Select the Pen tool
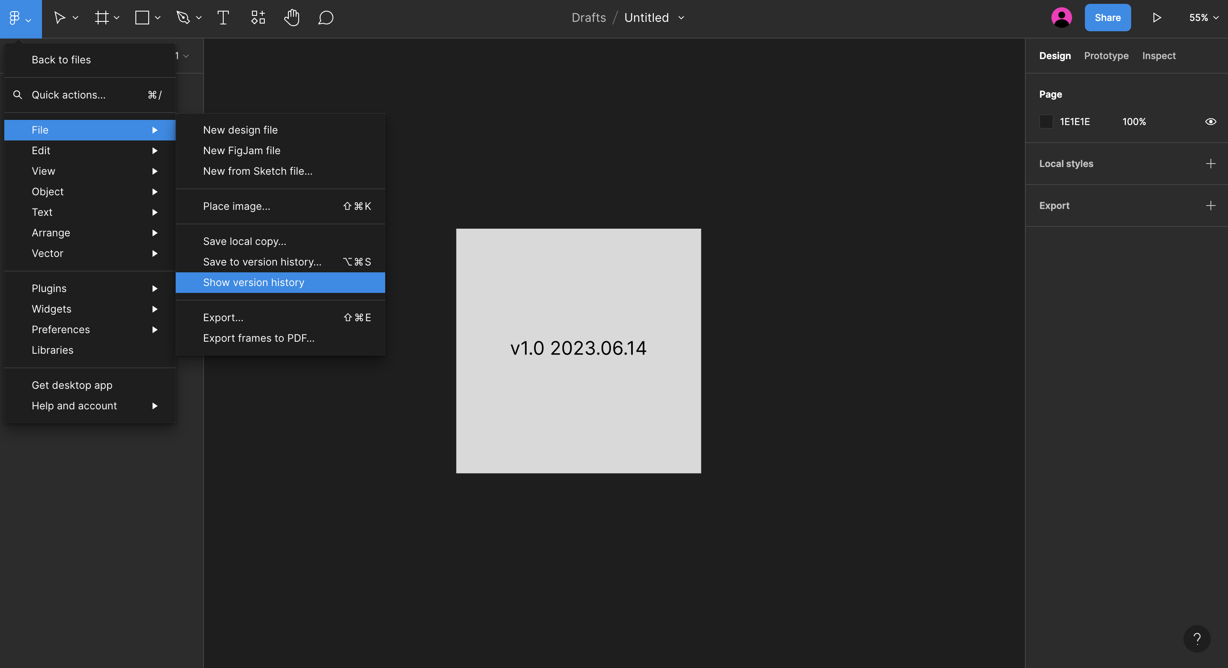Screen dimensions: 1228x668 (x=183, y=18)
